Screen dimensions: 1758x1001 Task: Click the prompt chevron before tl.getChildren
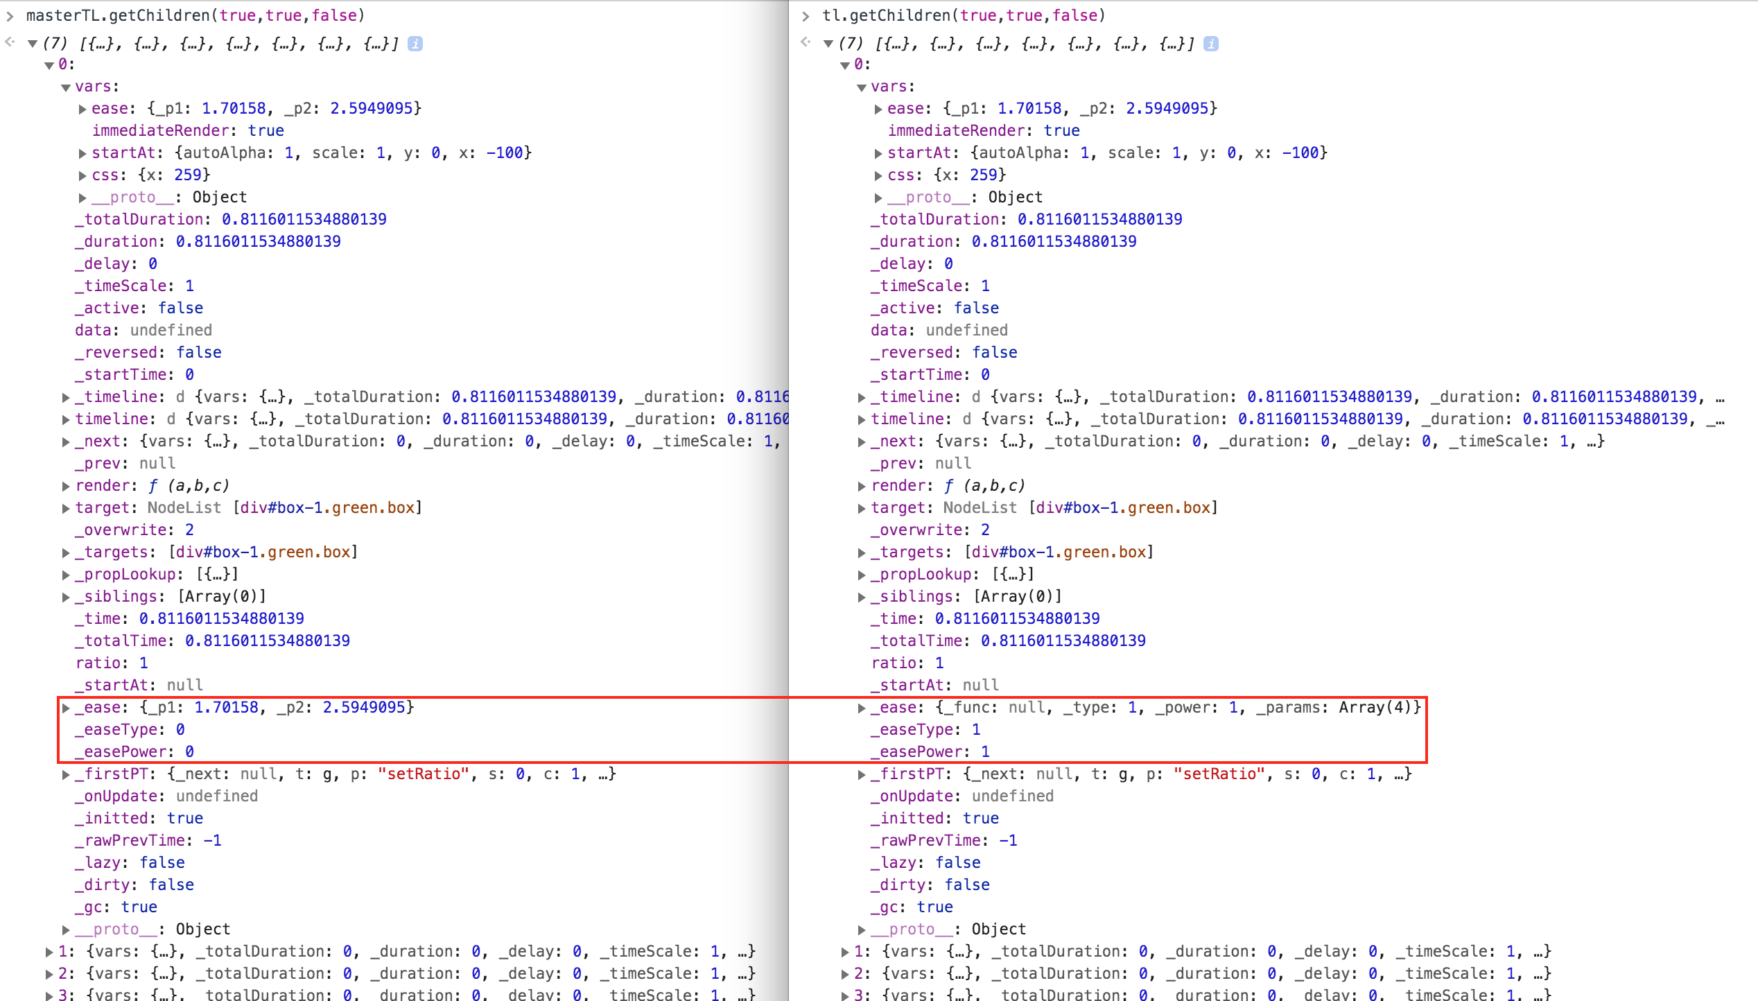(806, 15)
